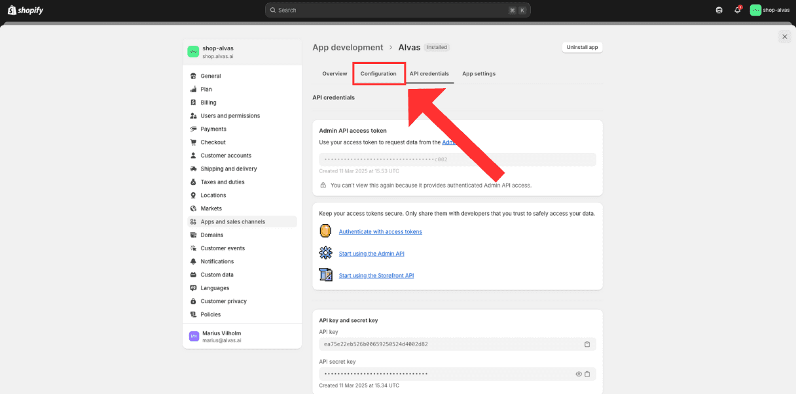Open the shop-alvas account menu at top right
This screenshot has width=796, height=394.
pos(770,10)
